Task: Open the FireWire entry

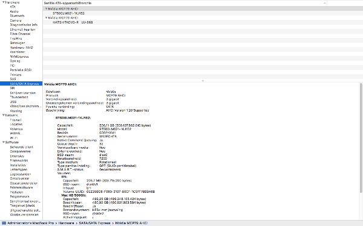Action: point(16,39)
